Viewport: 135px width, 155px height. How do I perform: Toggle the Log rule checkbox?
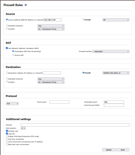[x=7, y=134]
